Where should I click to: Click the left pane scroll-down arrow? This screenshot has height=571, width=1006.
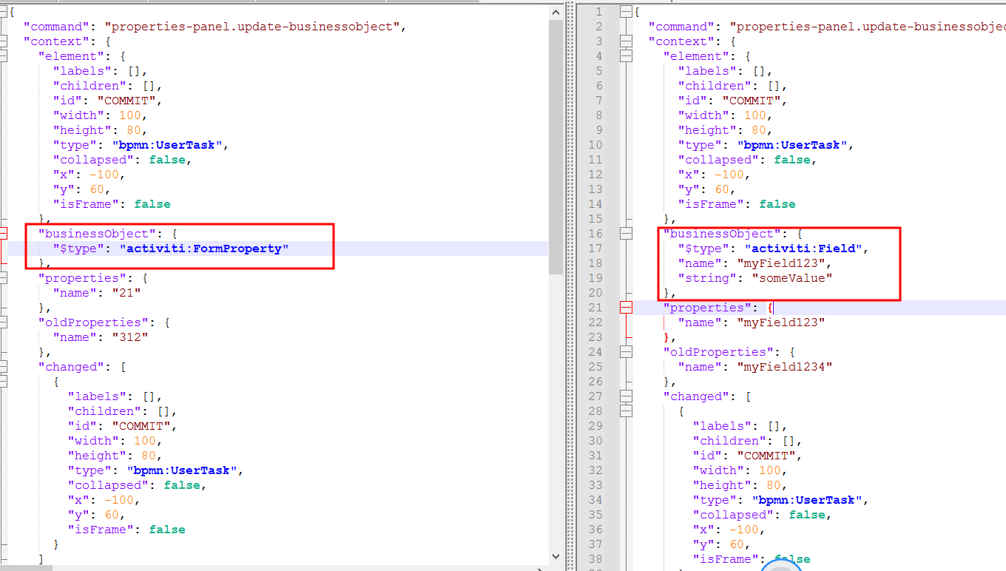(556, 556)
